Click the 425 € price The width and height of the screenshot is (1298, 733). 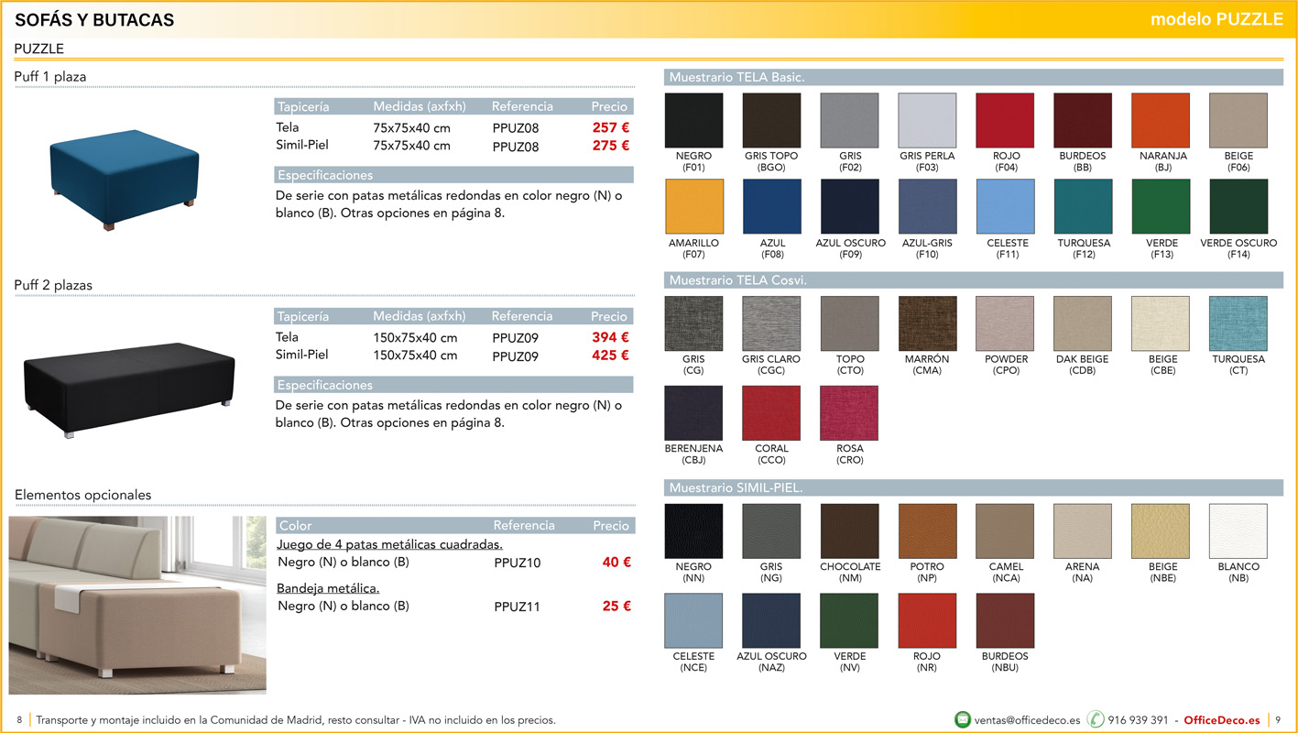611,356
